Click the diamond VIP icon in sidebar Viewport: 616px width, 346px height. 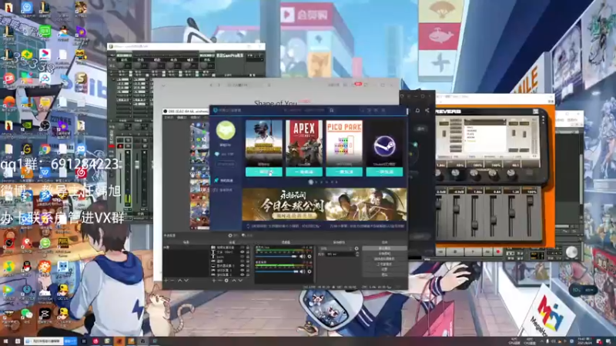pos(217,155)
